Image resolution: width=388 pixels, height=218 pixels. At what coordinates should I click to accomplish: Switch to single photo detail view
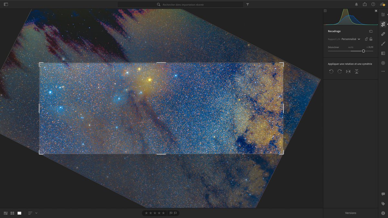click(19, 213)
